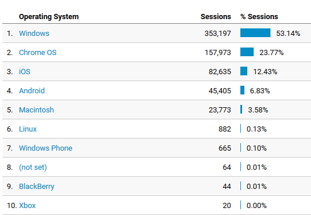
Task: Click the % Sessions column header
Action: point(259,17)
